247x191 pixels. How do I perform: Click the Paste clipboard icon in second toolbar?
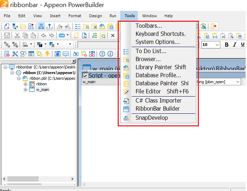pyautogui.click(x=33, y=35)
